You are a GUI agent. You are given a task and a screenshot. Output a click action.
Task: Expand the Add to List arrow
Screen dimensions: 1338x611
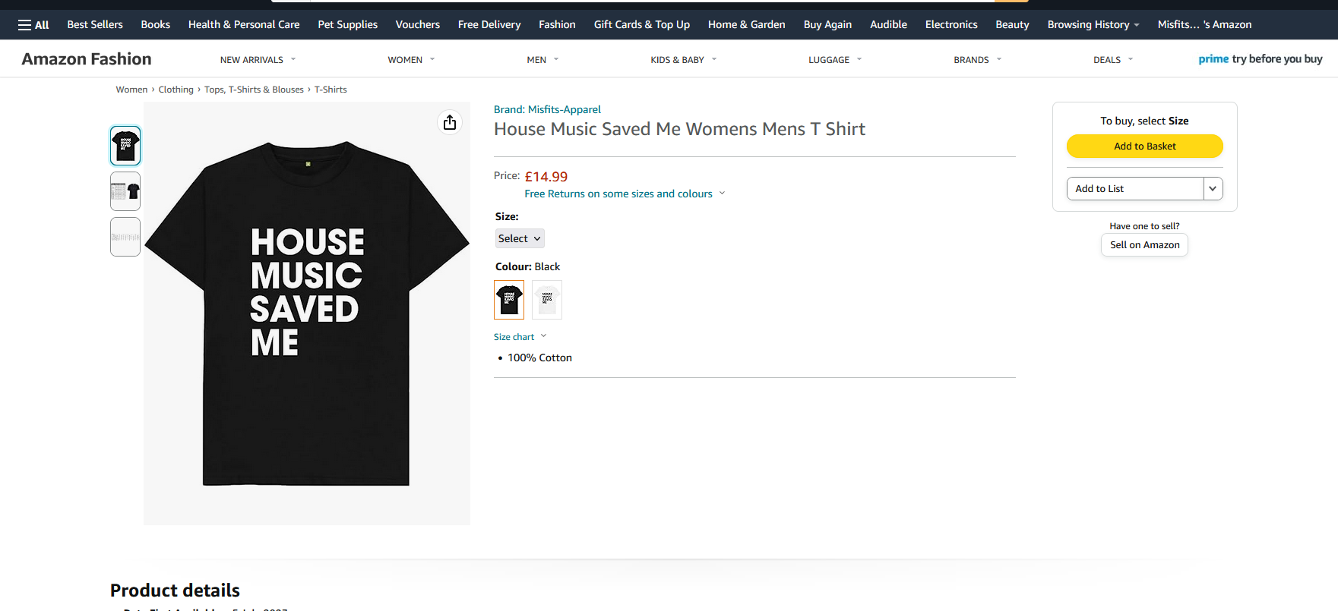(1213, 189)
